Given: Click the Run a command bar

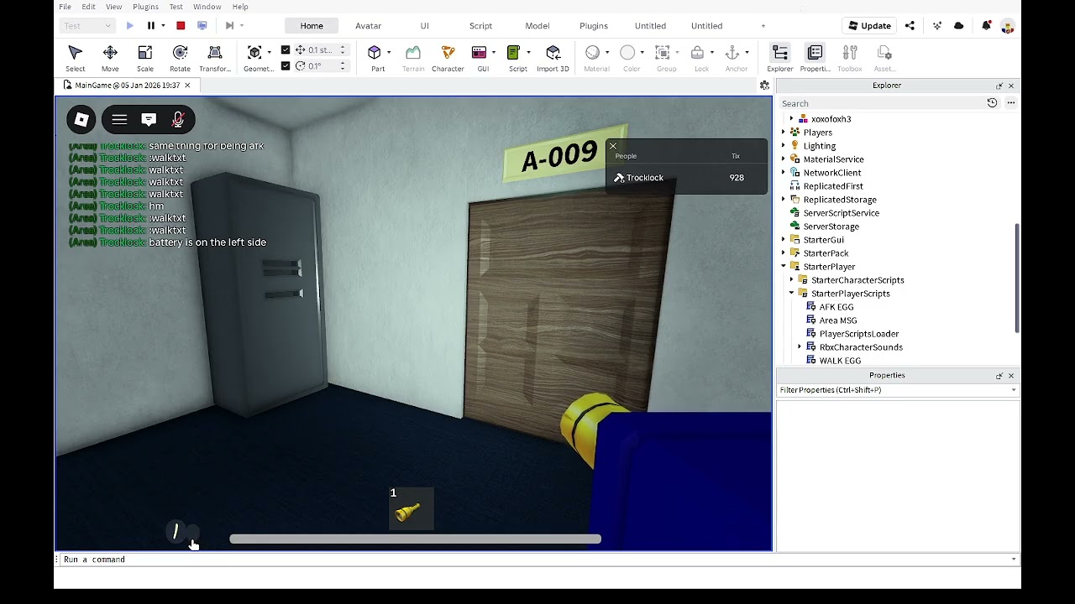Looking at the screenshot, I should coord(537,560).
